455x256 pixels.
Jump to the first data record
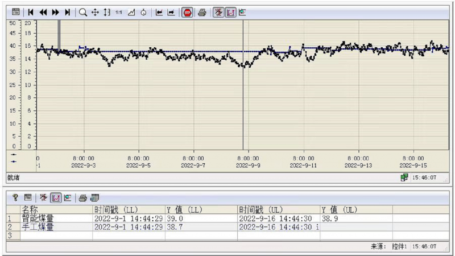[31, 12]
